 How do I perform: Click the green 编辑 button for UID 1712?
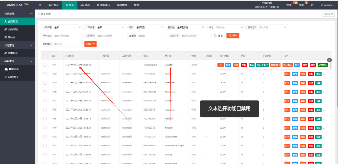[318, 146]
